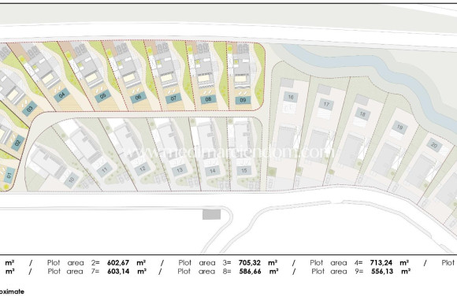Image resolution: width=457 pixels, height=304 pixels.
Task: Select the plot 18 label
Action: click(362, 114)
